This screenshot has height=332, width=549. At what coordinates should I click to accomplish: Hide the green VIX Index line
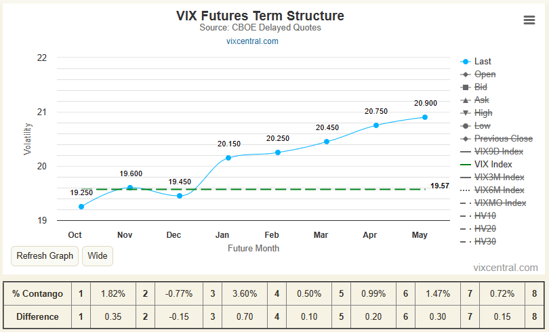(x=487, y=165)
